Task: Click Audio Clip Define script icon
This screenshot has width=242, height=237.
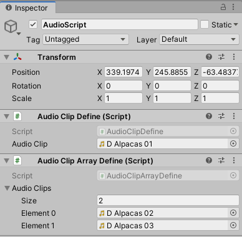Action: tap(17, 116)
